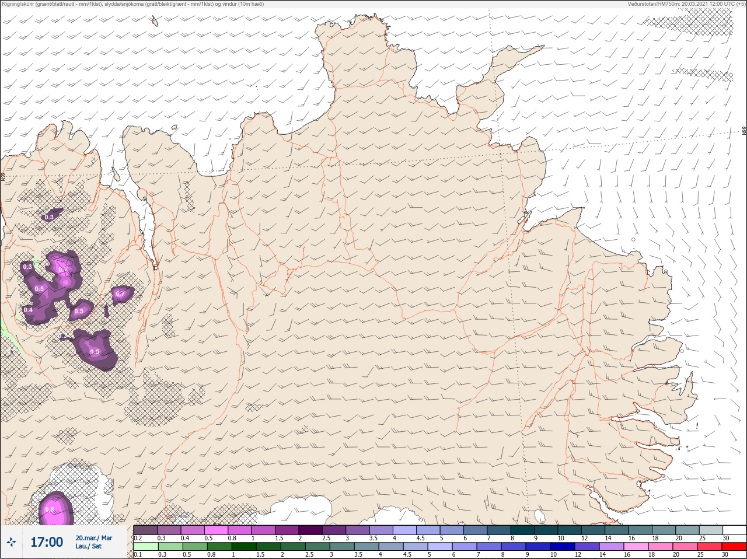This screenshot has height=559, width=747.
Task: Click the 'N66' latitude label on the left edge
Action: coord(2,176)
